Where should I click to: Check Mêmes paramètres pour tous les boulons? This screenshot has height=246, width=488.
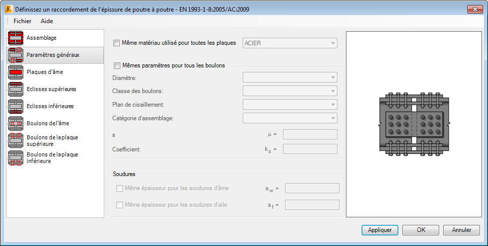click(117, 65)
